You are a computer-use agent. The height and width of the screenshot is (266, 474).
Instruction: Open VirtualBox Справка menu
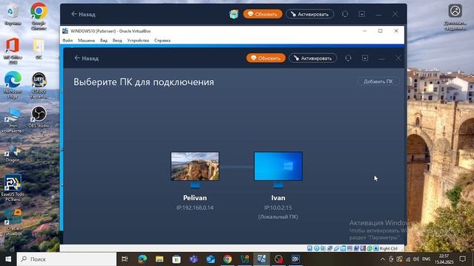162,41
